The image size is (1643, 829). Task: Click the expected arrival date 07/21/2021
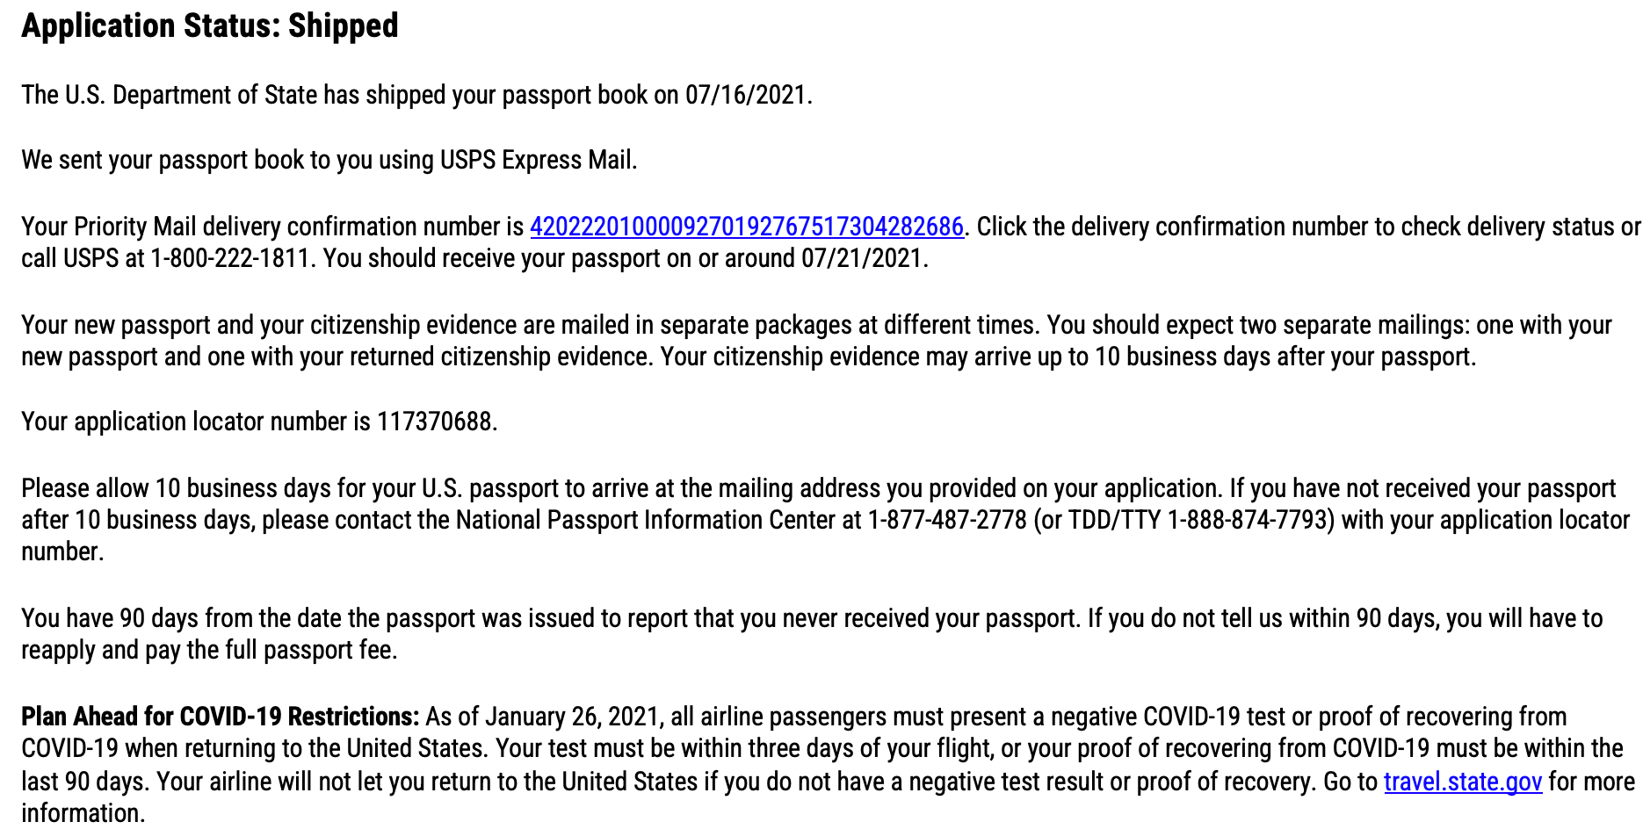click(862, 258)
